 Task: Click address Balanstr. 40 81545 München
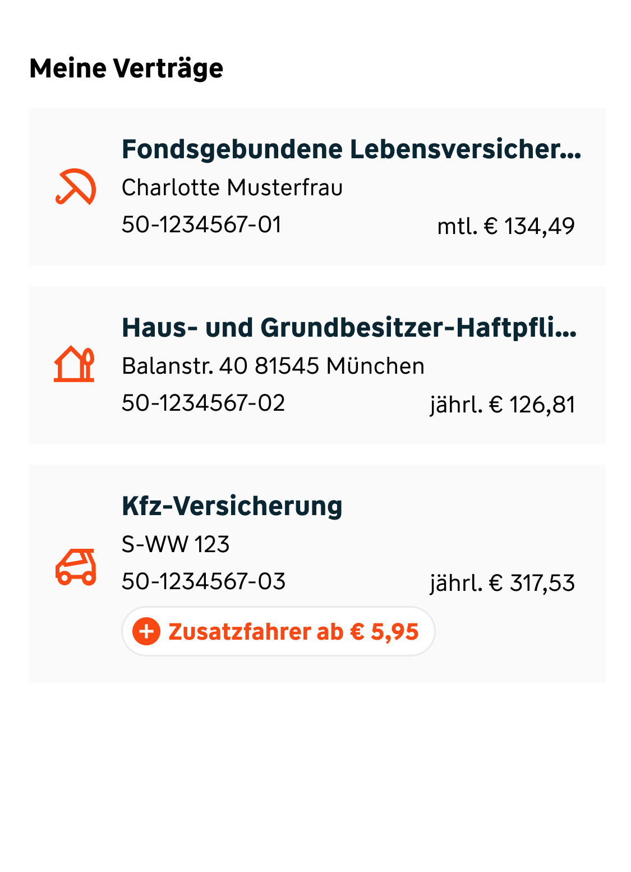[273, 366]
